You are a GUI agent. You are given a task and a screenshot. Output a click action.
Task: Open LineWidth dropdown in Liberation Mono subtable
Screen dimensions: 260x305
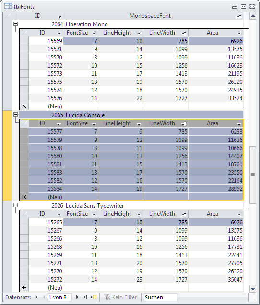(184, 34)
